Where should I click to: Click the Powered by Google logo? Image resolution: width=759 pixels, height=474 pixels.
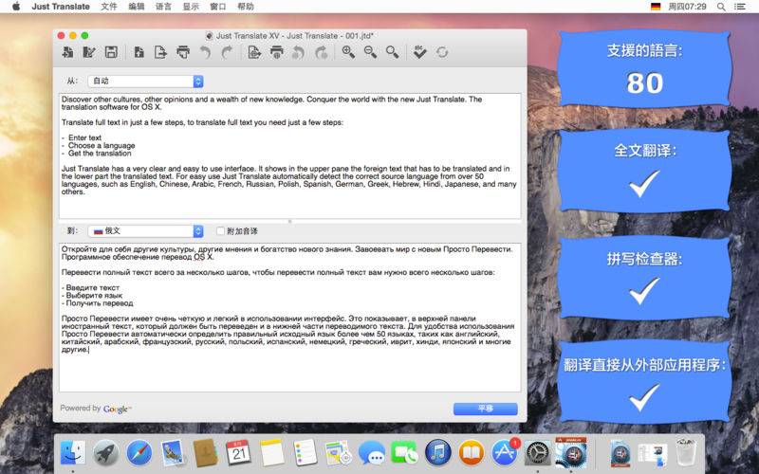coord(96,409)
